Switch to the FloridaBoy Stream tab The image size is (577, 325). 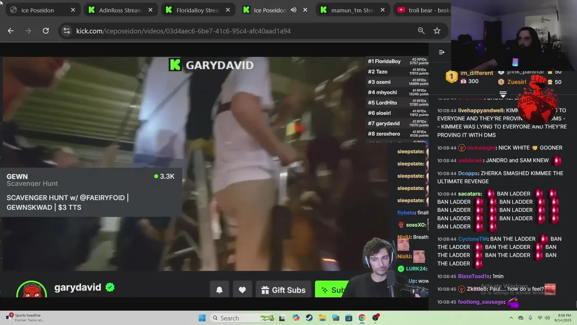click(x=198, y=10)
